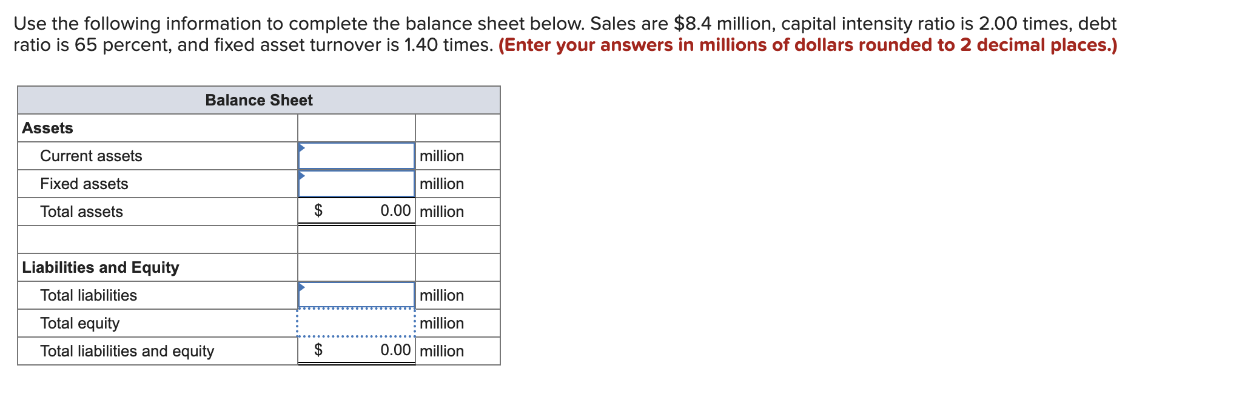This screenshot has width=1242, height=394.
Task: Click the Total assets row label
Action: click(81, 212)
